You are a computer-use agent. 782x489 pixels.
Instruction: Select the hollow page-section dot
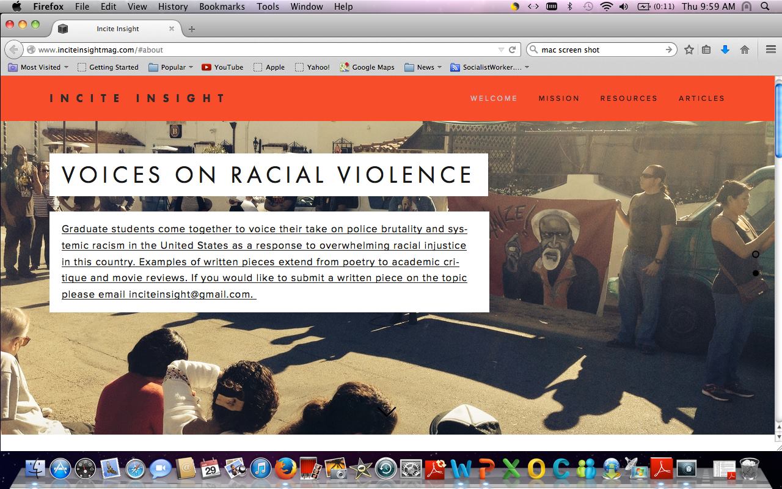pyautogui.click(x=756, y=254)
